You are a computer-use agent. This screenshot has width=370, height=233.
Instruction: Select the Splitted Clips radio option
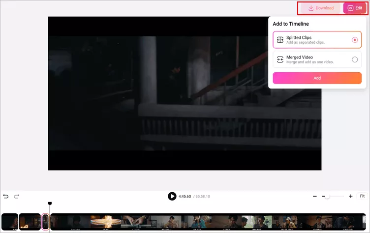click(355, 40)
